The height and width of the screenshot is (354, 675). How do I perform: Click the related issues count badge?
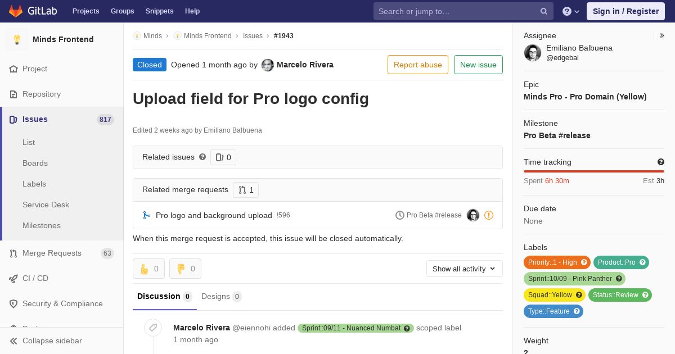[223, 157]
